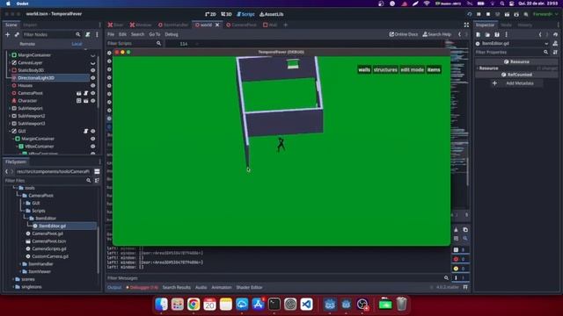Open script attached to CameraPivot node

pos(86,93)
